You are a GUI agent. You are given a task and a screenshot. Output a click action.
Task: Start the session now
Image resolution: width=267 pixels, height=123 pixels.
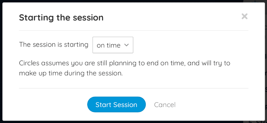click(117, 104)
